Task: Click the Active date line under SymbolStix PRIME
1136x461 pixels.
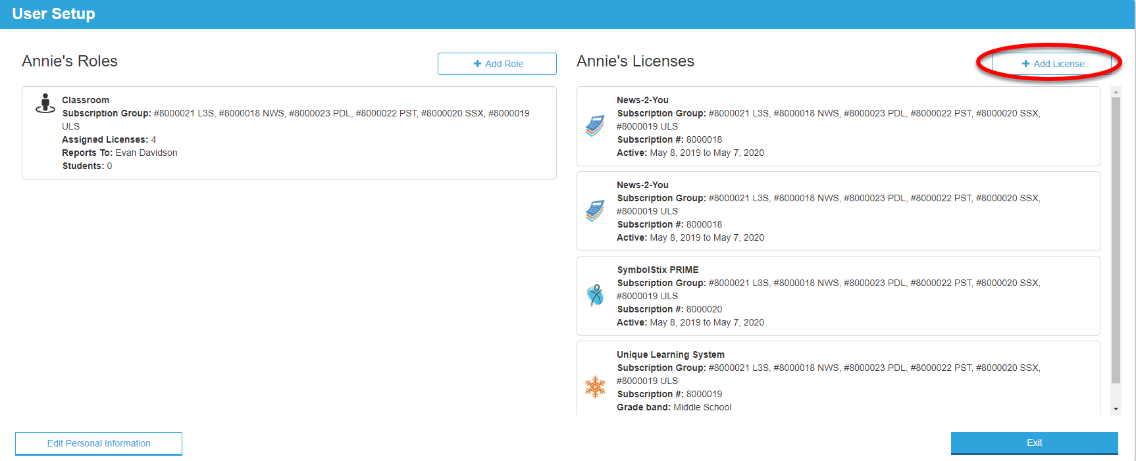Action: [690, 322]
